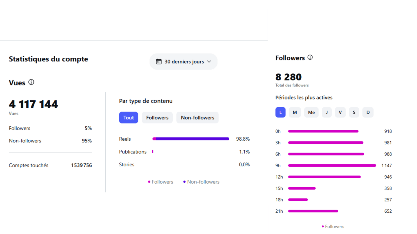
Task: Click the Publications percentage bar
Action: click(153, 152)
